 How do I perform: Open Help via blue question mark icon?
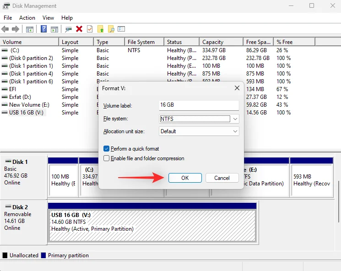point(44,29)
